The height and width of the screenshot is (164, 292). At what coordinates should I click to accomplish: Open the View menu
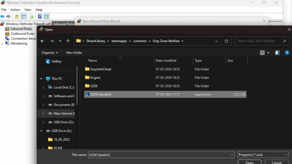coord(28,10)
